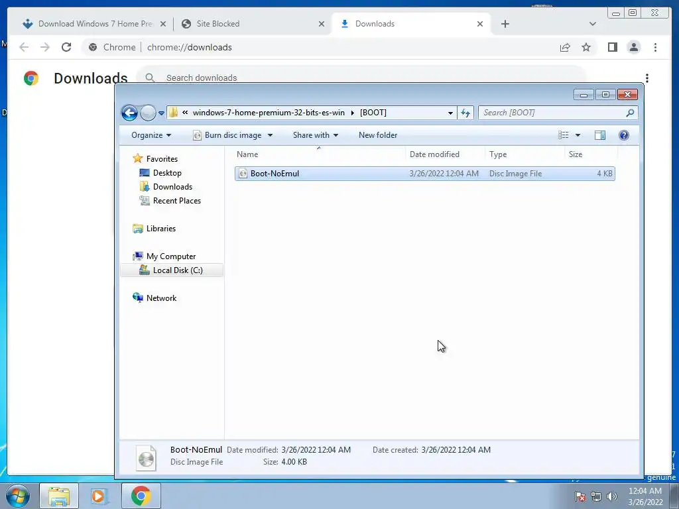The width and height of the screenshot is (679, 509).
Task: Close the Site Blocked tab
Action: pyautogui.click(x=322, y=24)
